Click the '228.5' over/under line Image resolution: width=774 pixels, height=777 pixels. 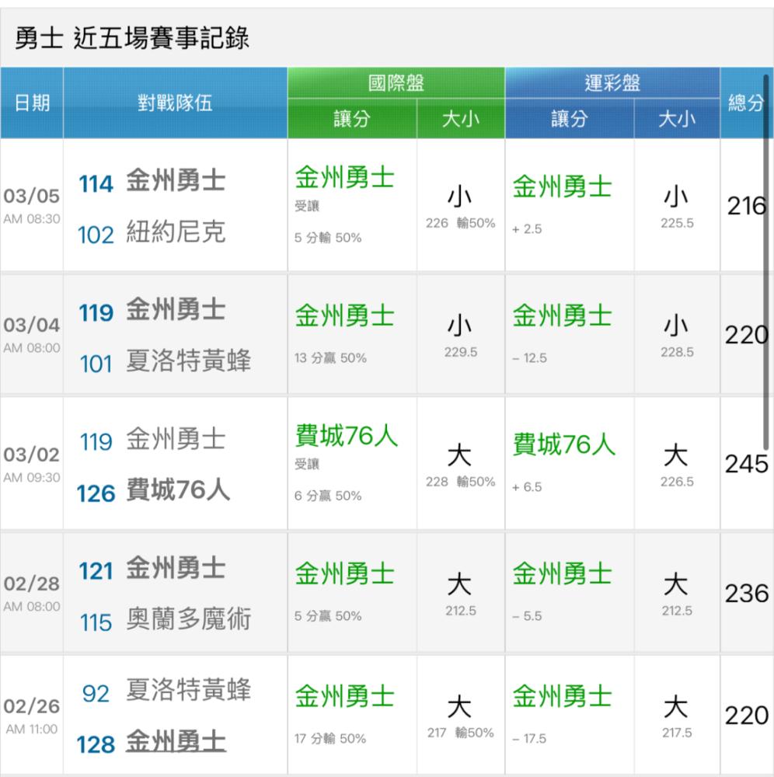point(677,352)
